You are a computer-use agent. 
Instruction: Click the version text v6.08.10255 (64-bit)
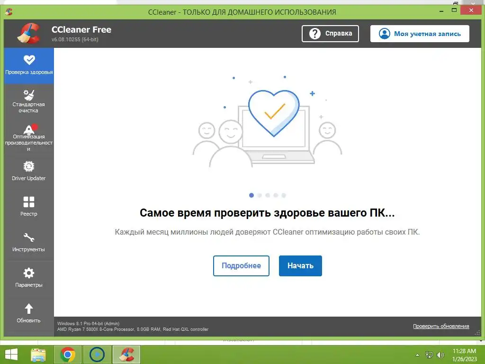[75, 39]
